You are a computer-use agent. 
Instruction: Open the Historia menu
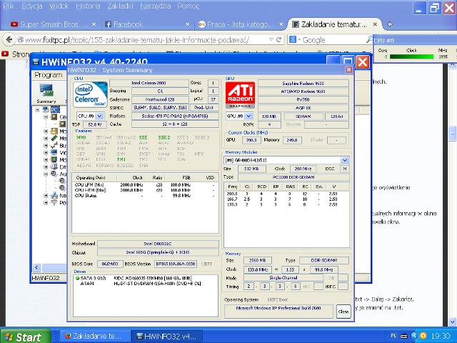(x=88, y=6)
